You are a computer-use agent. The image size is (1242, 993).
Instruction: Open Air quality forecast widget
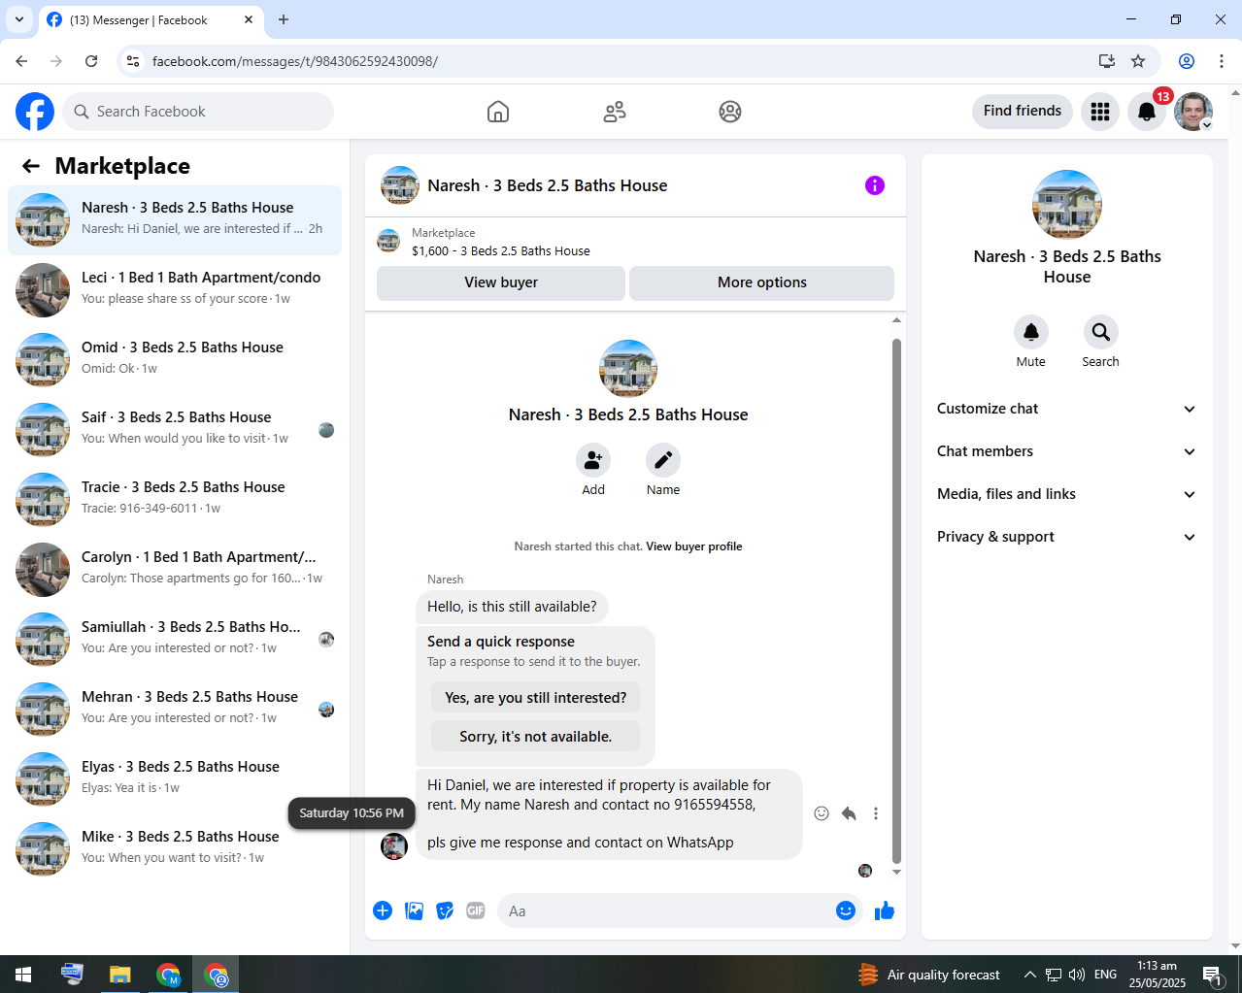coord(929,975)
